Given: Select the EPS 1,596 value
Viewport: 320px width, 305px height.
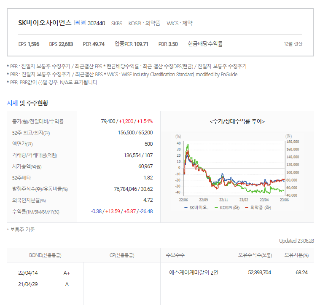Looking at the screenshot, I should coord(29,44).
